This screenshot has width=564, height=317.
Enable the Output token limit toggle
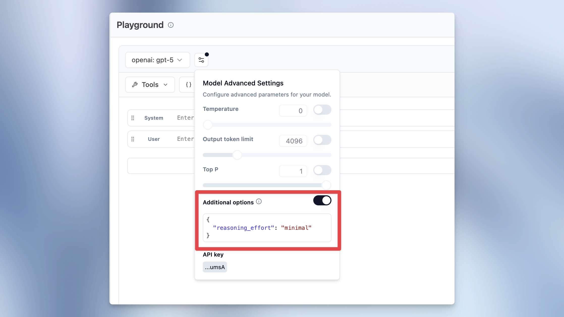[322, 140]
